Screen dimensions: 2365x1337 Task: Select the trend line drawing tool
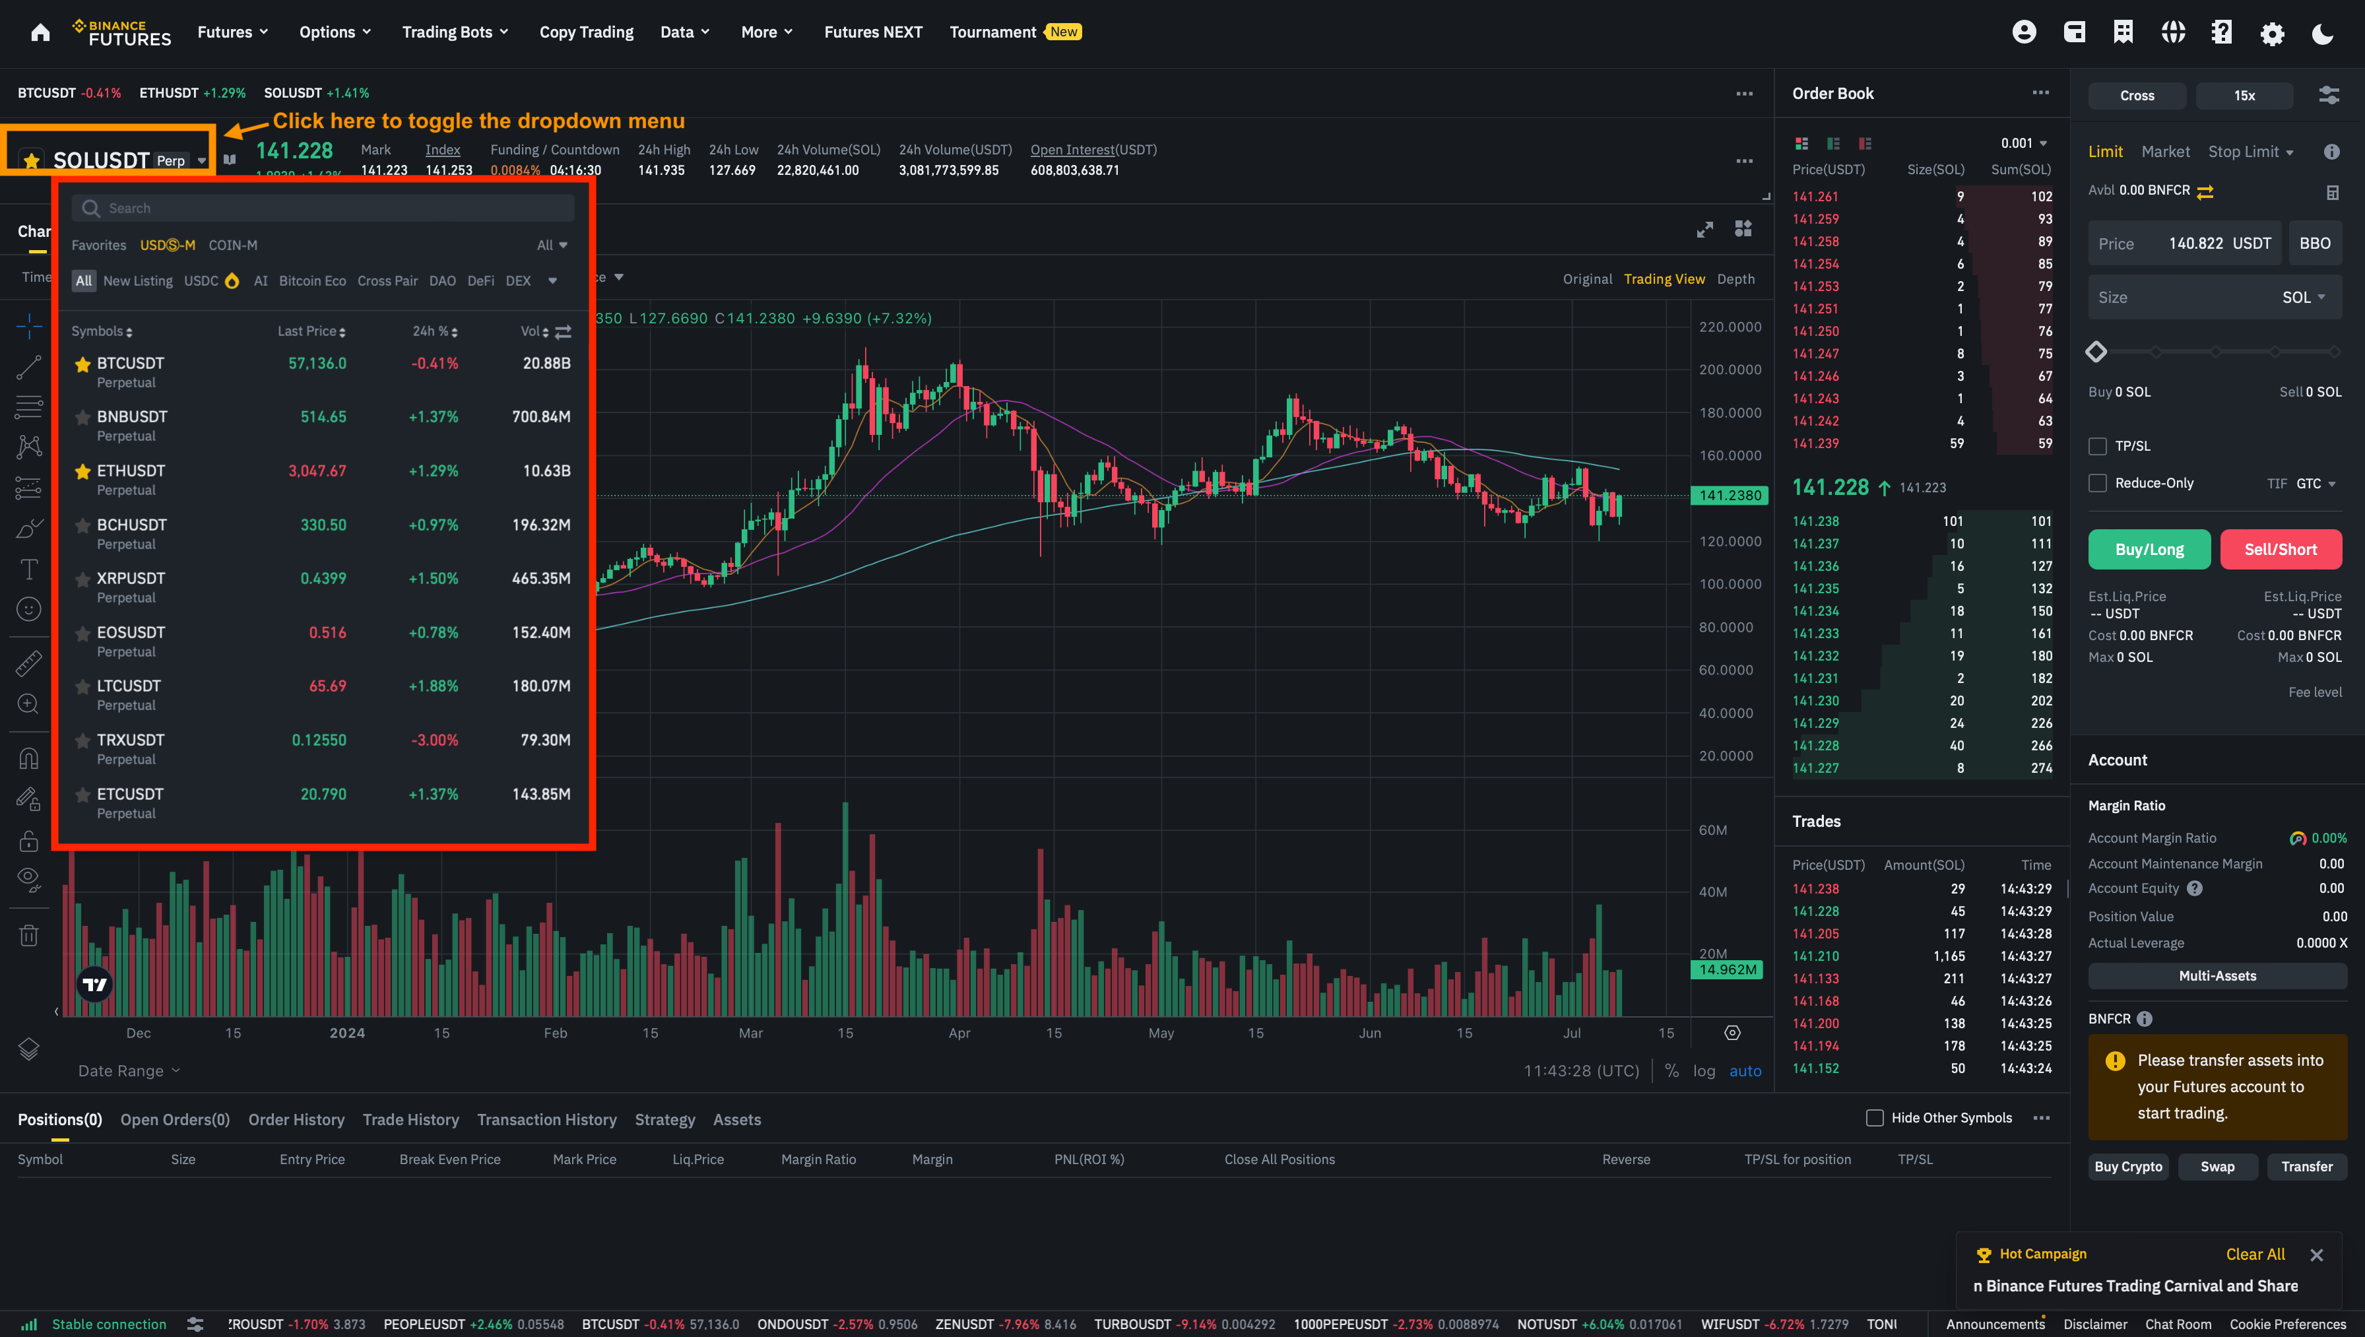28,368
